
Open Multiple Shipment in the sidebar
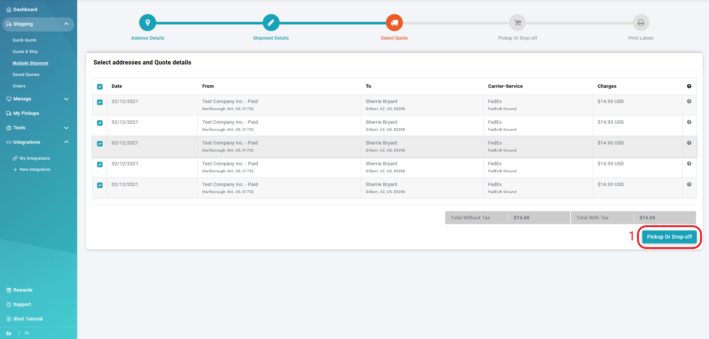tap(30, 63)
